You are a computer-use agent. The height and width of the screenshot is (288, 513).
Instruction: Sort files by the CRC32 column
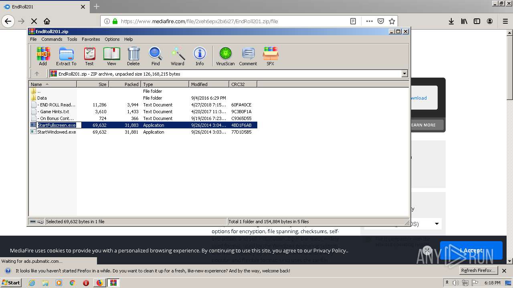[243, 84]
